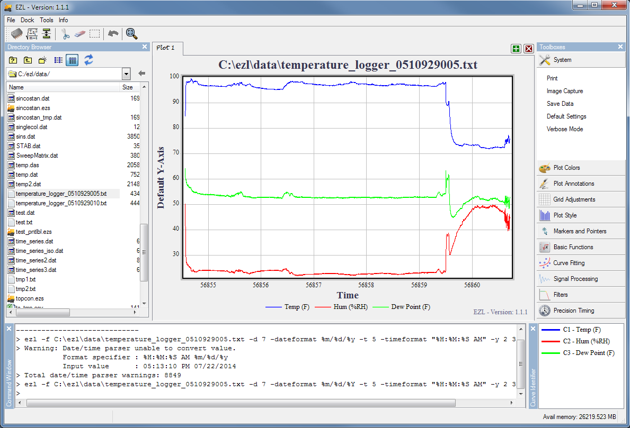Click the help folder icon in Directory Browser
The height and width of the screenshot is (428, 630).
point(13,60)
